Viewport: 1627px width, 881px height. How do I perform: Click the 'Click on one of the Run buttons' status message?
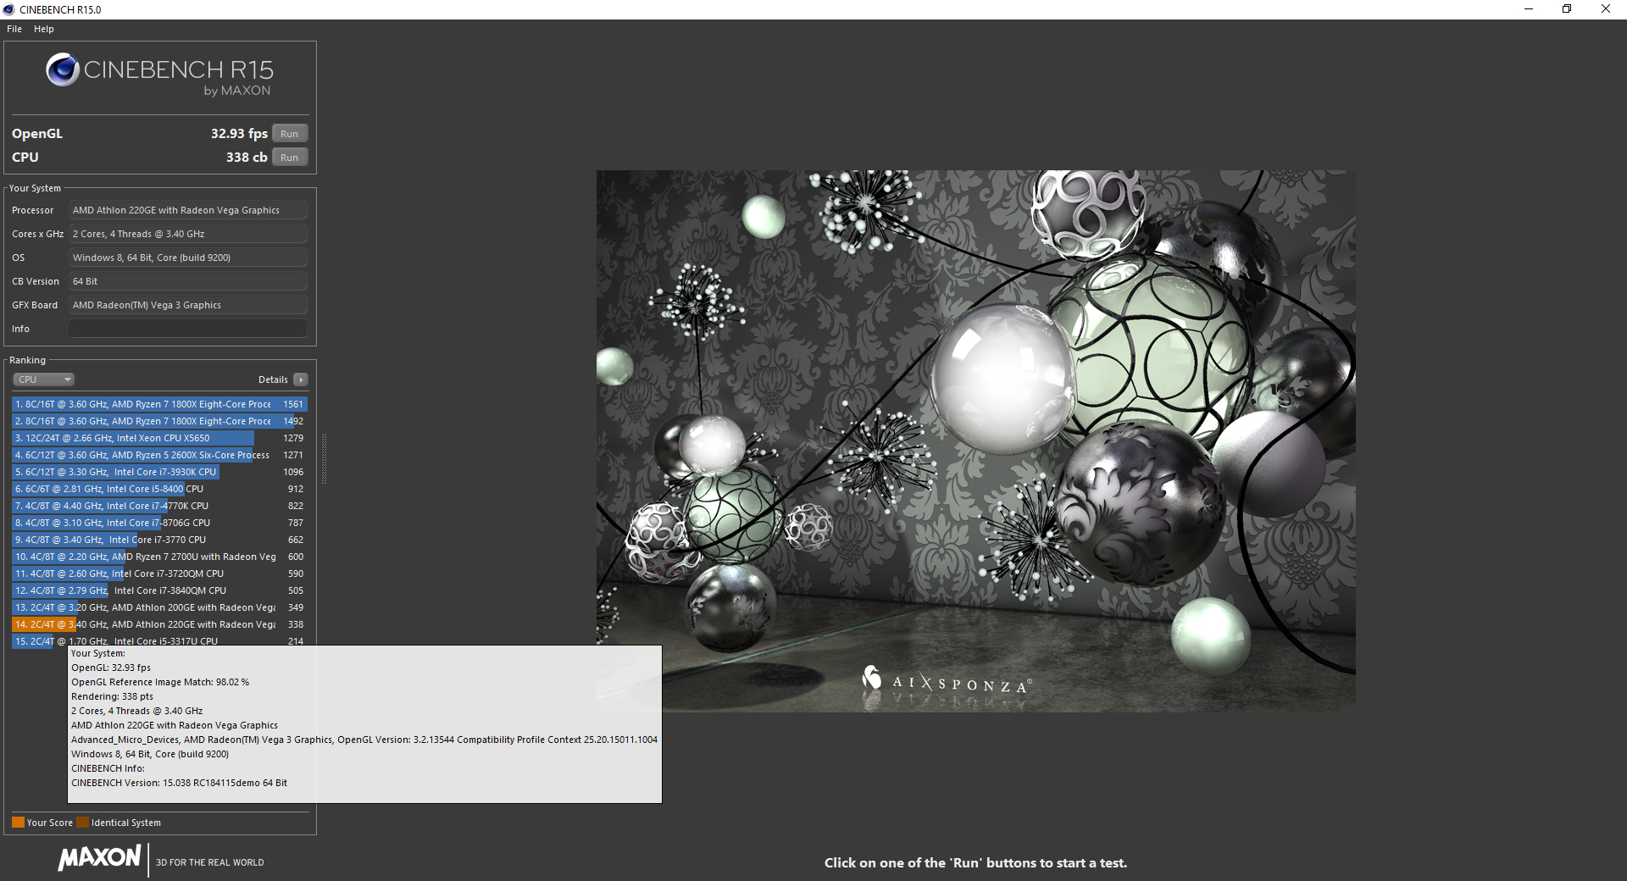[x=975, y=863]
